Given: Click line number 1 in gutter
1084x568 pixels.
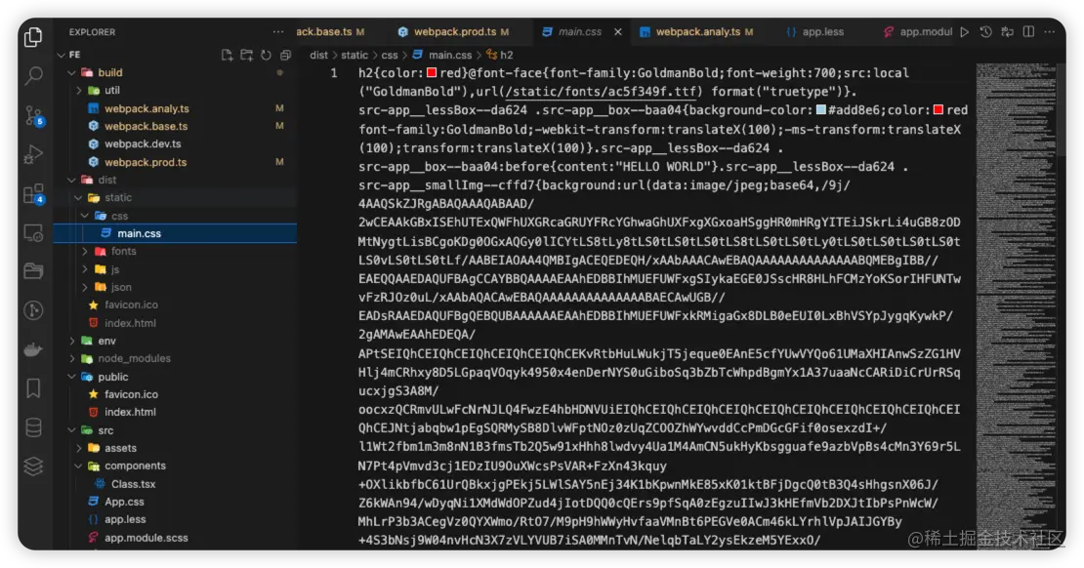Looking at the screenshot, I should click(x=334, y=72).
